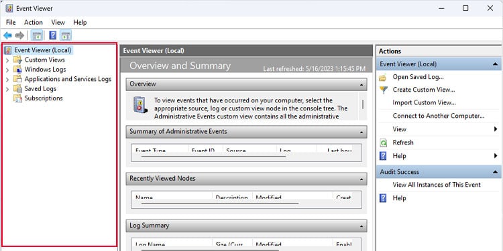This screenshot has width=503, height=251.
Task: Click the Saved Logs folder icon
Action: tap(17, 88)
